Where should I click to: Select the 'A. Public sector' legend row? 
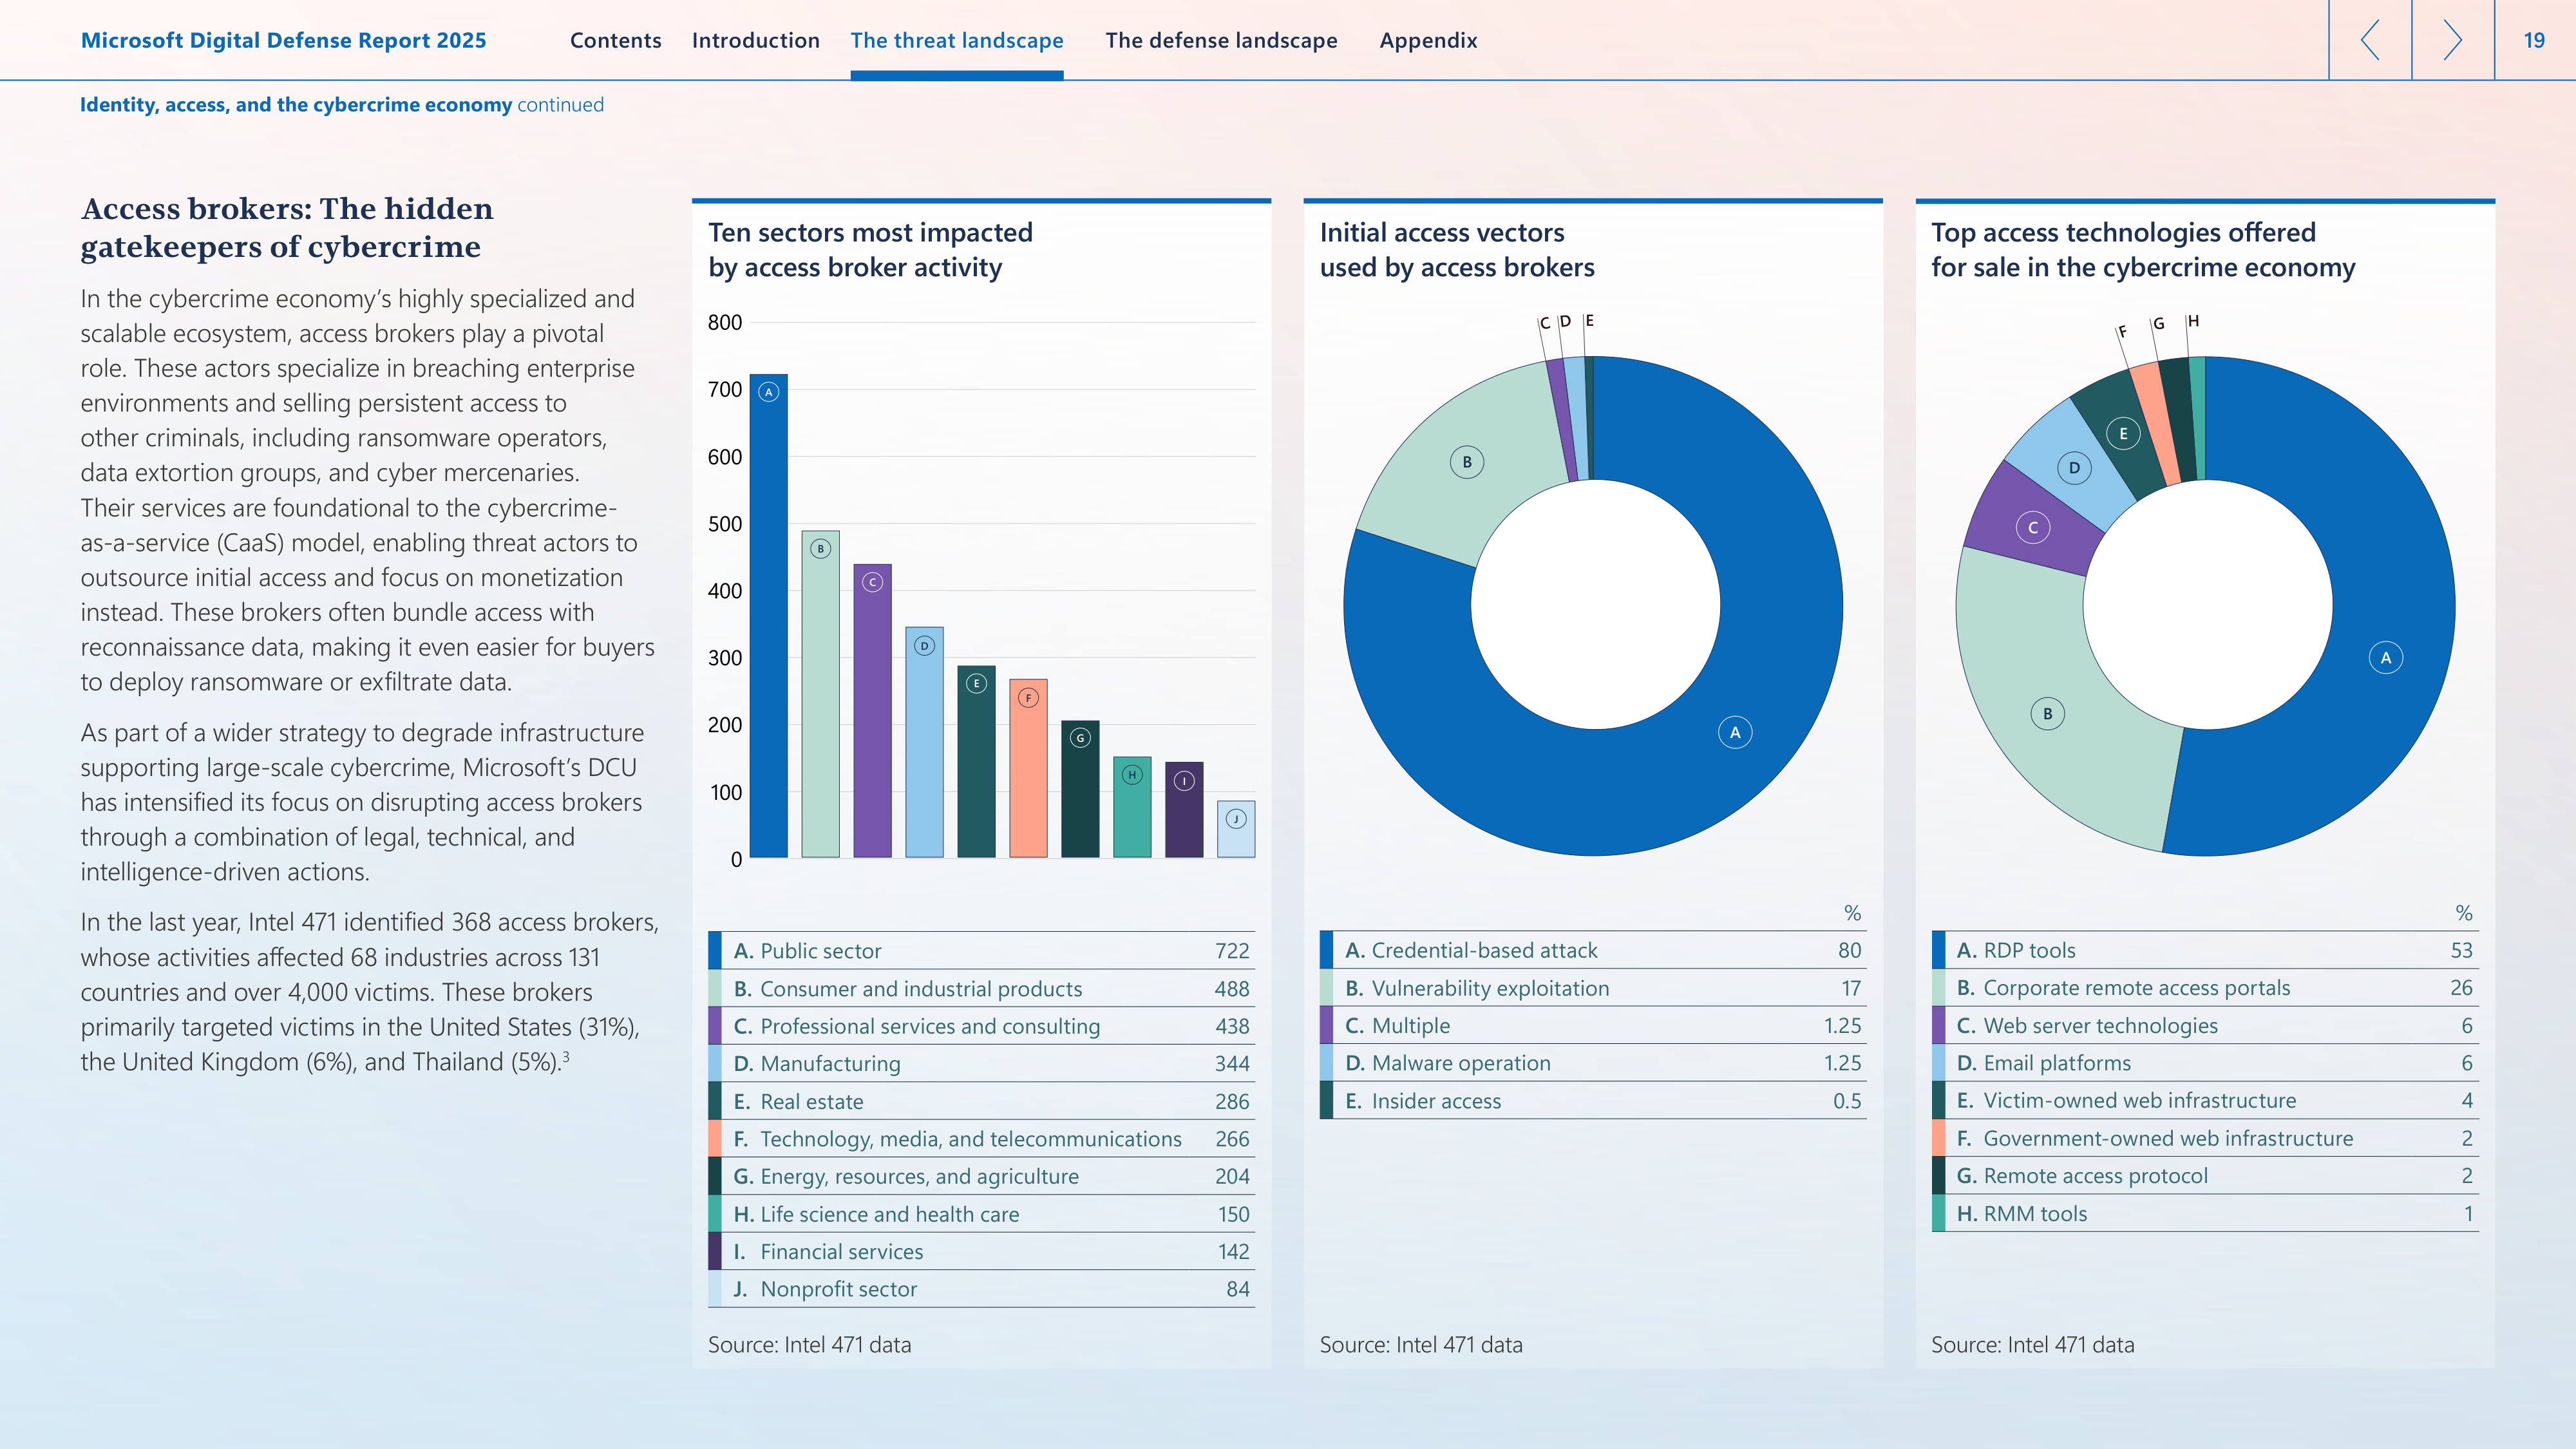981,951
